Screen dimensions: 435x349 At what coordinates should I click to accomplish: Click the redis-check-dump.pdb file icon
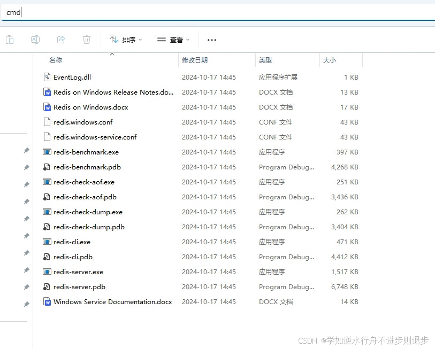pyautogui.click(x=47, y=227)
